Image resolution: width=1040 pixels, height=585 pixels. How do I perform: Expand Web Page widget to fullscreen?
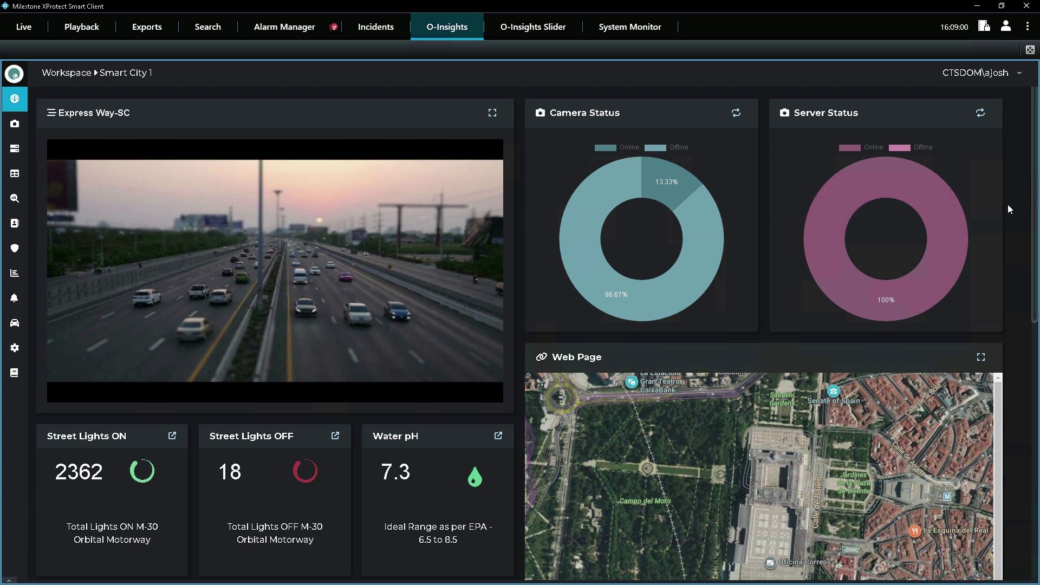(981, 357)
